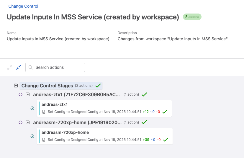This screenshot has height=158, width=244.
Task: Click green checkmark next to Change Control Stages
Action: pos(98,86)
